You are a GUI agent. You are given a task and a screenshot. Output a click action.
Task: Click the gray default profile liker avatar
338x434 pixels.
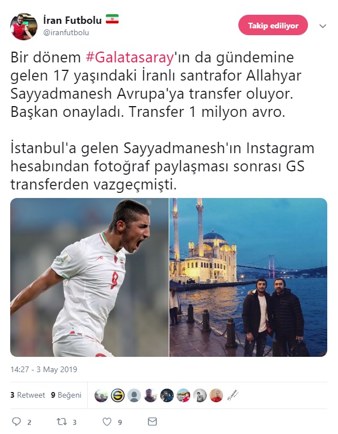coord(134,395)
